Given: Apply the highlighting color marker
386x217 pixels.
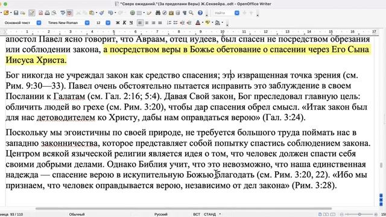Looking at the screenshot, I should coord(207,23).
